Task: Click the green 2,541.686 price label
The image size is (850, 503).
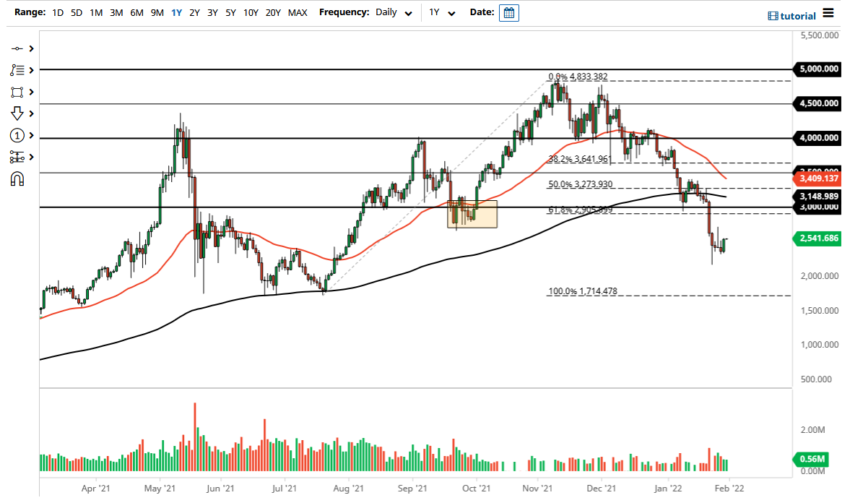Action: (x=816, y=238)
